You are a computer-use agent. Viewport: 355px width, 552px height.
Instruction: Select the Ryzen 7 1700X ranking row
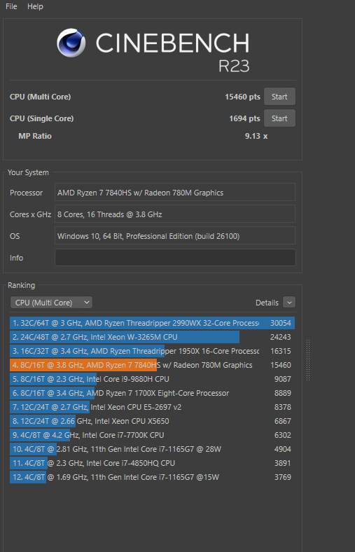tap(152, 393)
